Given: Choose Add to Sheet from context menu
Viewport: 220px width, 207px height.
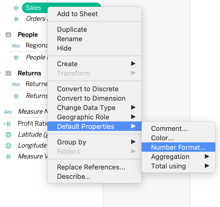Looking at the screenshot, I should [77, 14].
